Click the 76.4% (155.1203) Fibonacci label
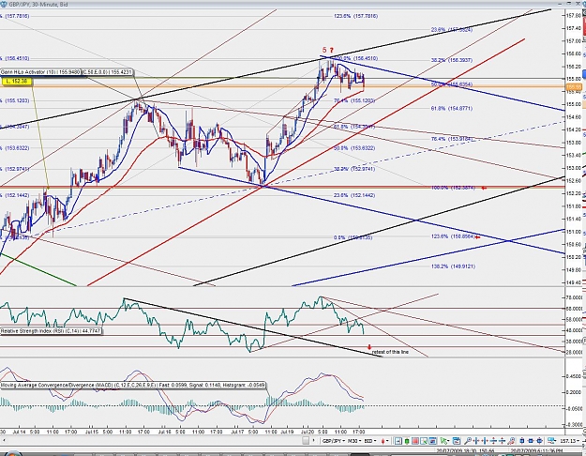This screenshot has width=586, height=456. click(353, 100)
